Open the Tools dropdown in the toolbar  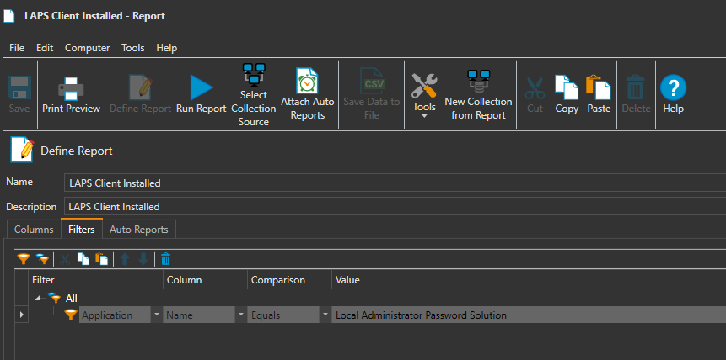click(x=424, y=94)
